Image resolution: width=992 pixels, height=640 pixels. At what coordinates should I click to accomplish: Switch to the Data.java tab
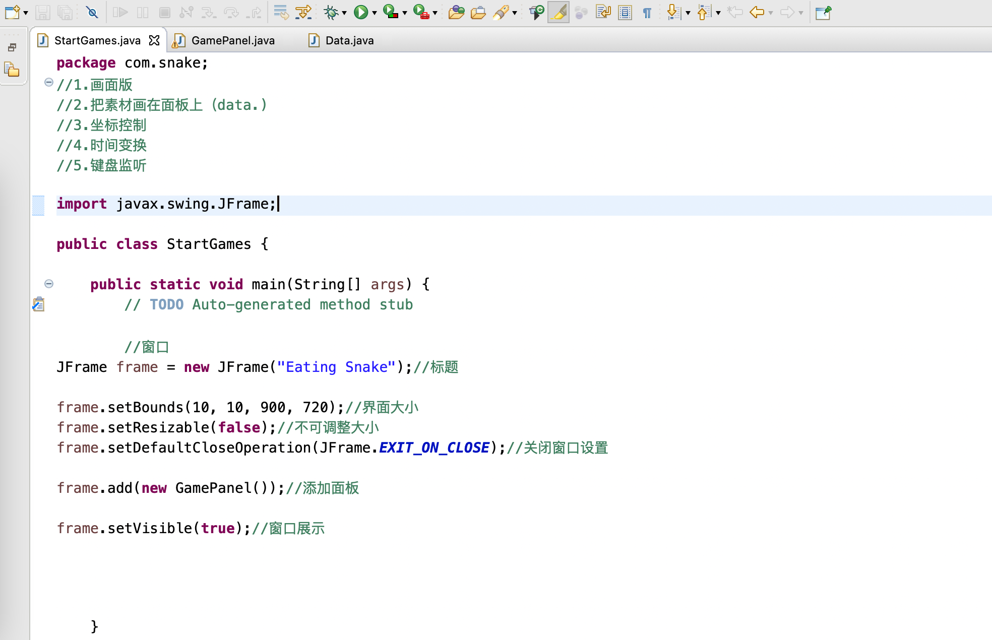coord(349,40)
